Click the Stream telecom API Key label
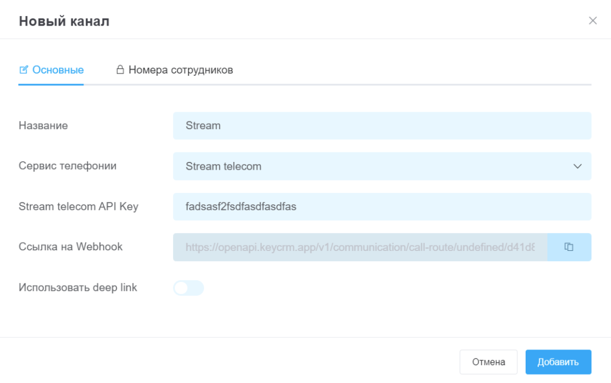This screenshot has height=383, width=611. click(78, 207)
